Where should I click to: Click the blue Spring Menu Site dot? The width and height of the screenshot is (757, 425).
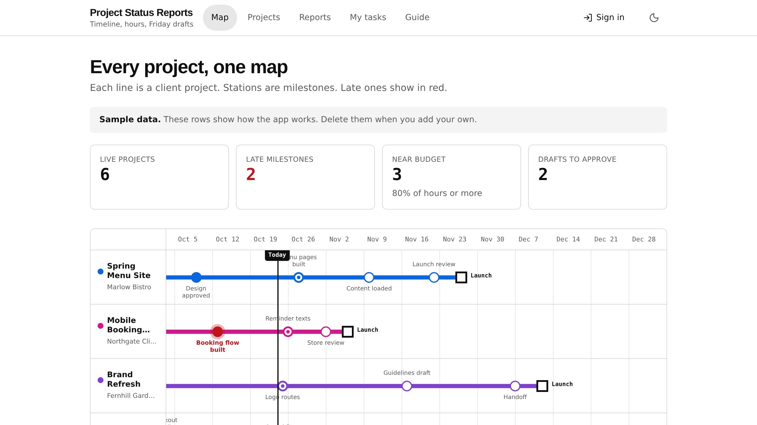click(101, 272)
